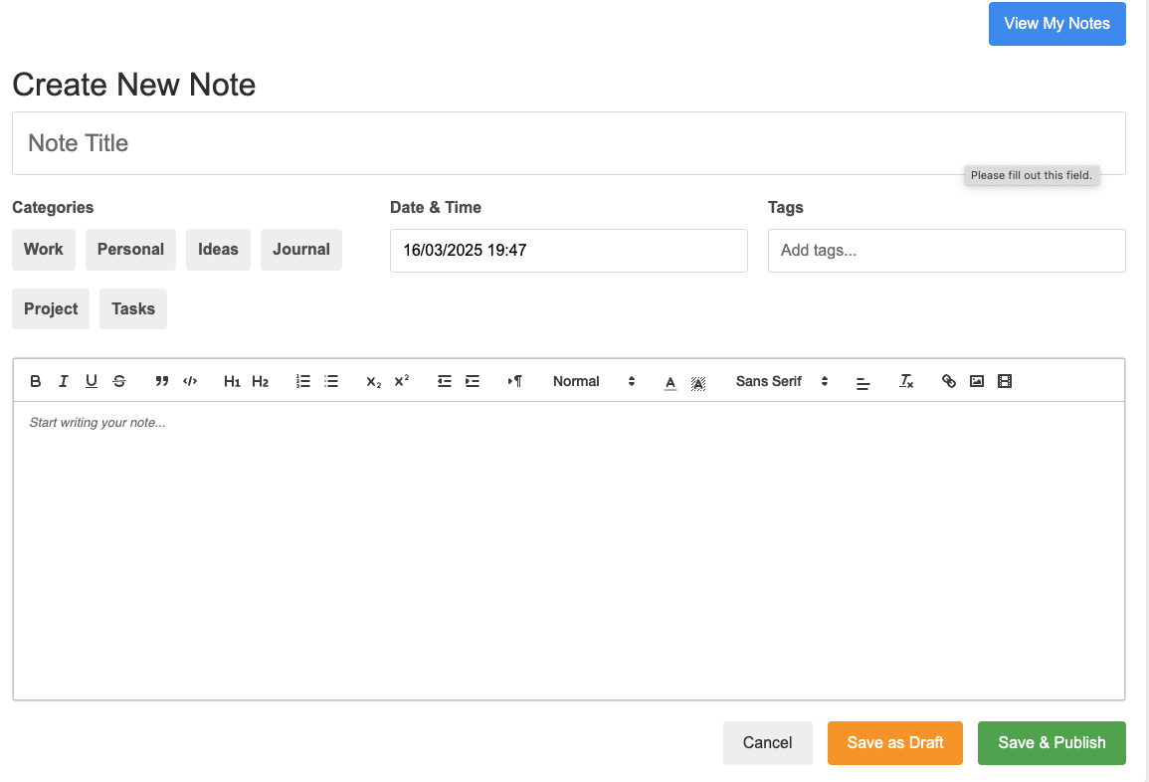Toggle the Journal category chip
1149x782 pixels.
[x=301, y=250]
